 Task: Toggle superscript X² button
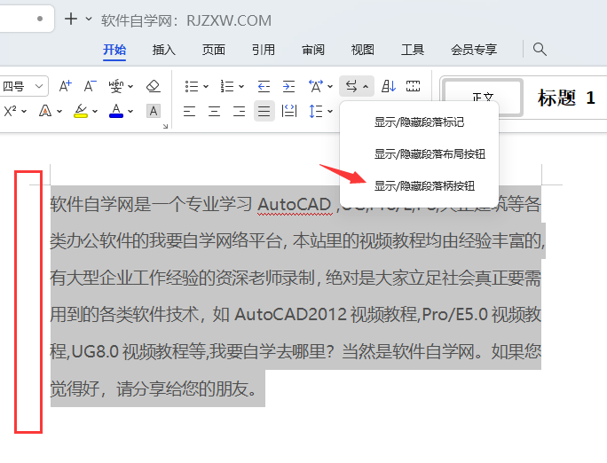[10, 111]
